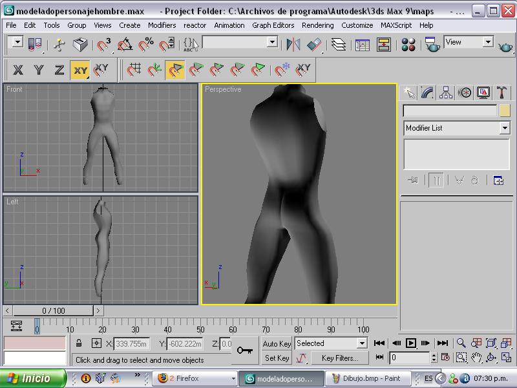Toggle the XY plane constraint button

click(80, 70)
